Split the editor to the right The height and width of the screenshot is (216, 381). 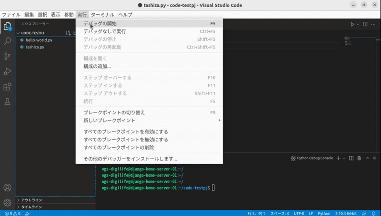pyautogui.click(x=365, y=24)
